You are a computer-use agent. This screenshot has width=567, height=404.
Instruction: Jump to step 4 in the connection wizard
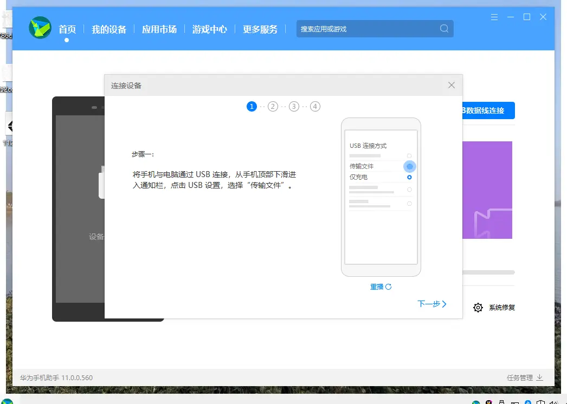coord(315,106)
